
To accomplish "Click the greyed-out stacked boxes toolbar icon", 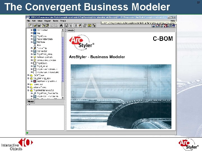I will pos(85,25).
